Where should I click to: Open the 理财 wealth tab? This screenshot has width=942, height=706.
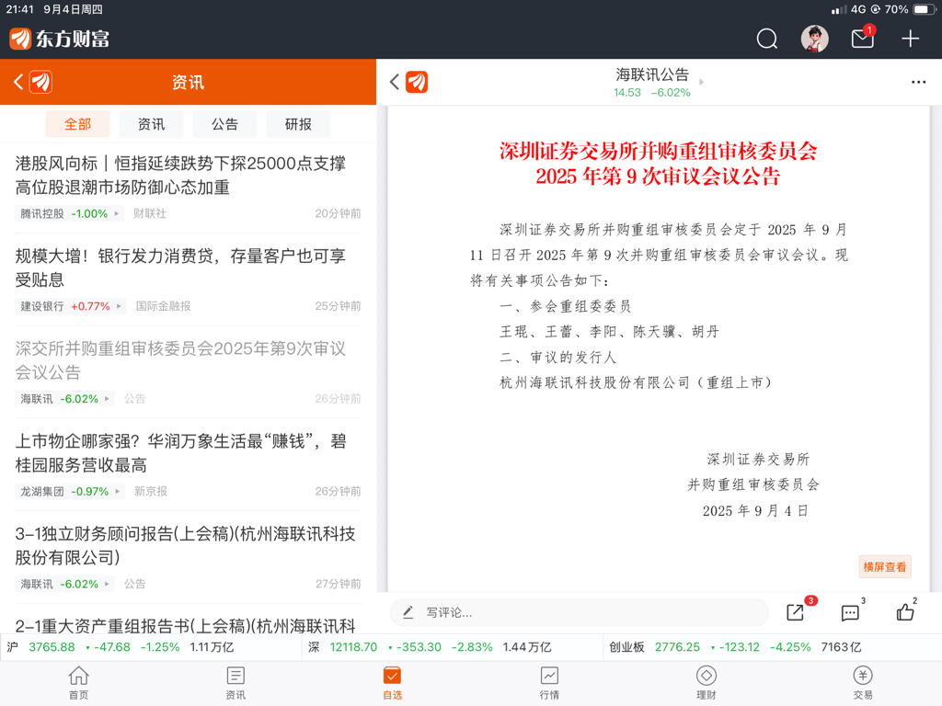click(x=706, y=683)
